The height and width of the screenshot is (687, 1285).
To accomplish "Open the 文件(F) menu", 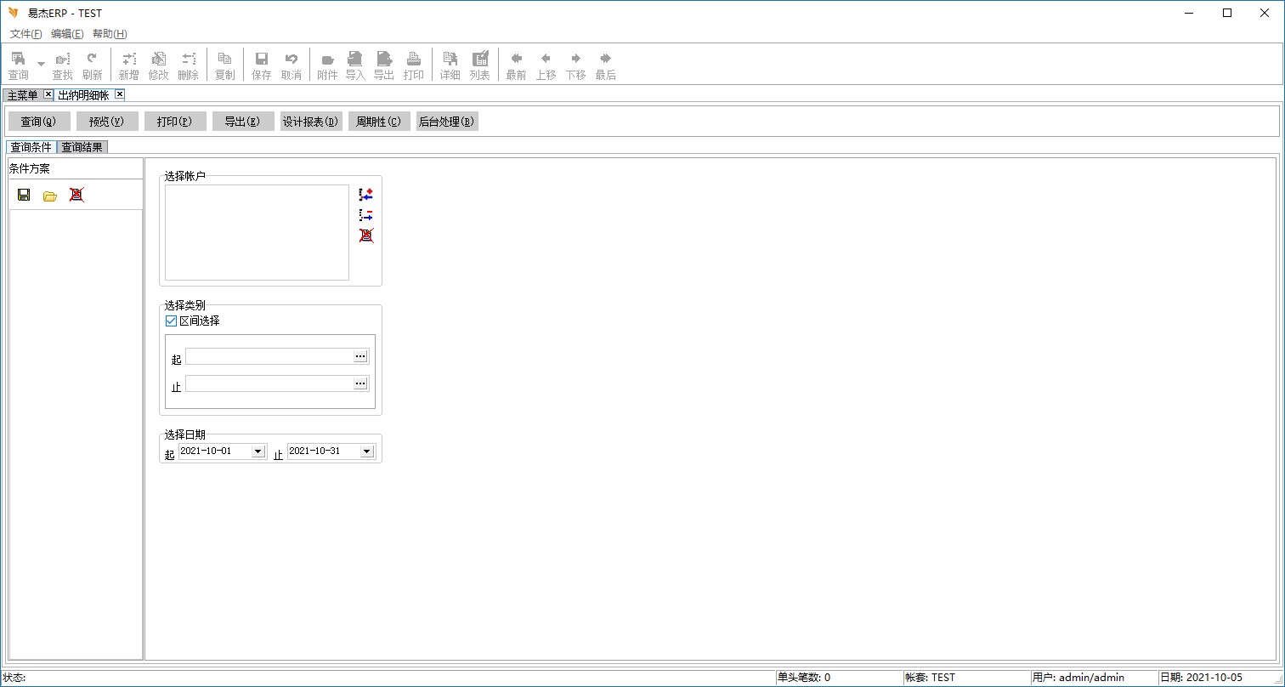I will pyautogui.click(x=25, y=34).
